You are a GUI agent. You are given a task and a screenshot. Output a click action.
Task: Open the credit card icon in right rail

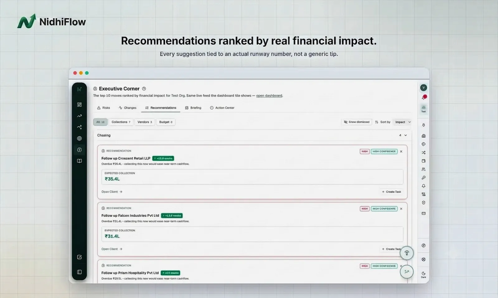pyautogui.click(x=423, y=213)
